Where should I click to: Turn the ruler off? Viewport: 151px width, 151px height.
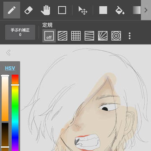[x=49, y=36]
